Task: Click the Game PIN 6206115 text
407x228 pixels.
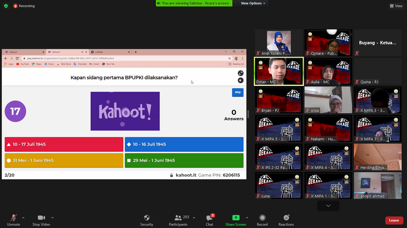Action: (x=219, y=175)
